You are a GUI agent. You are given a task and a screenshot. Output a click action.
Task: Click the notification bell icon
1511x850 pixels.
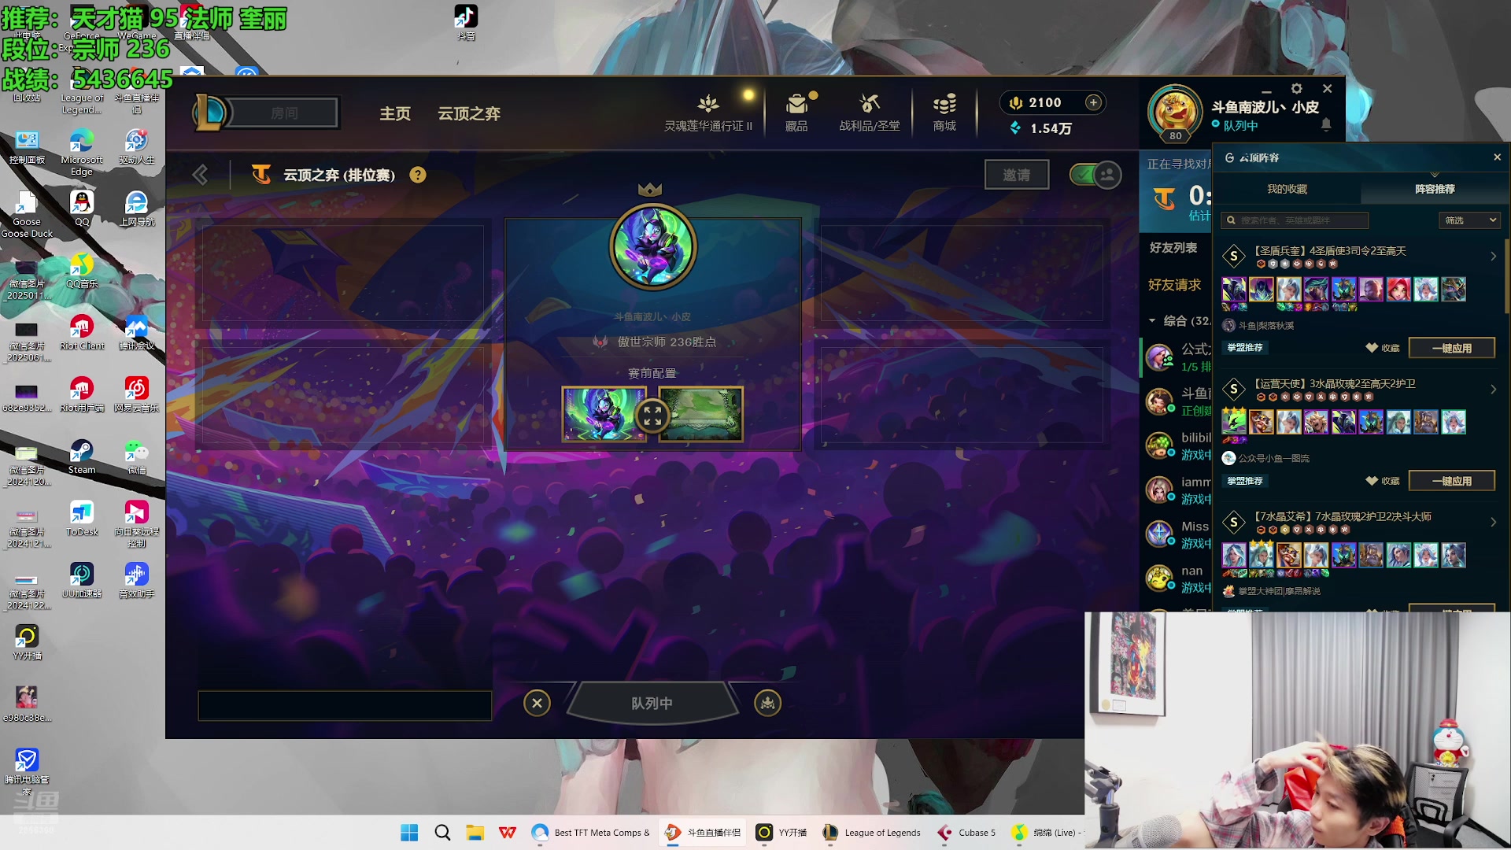[1326, 125]
